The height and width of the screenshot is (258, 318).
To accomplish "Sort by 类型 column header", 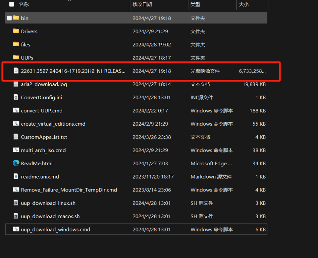I will [195, 4].
